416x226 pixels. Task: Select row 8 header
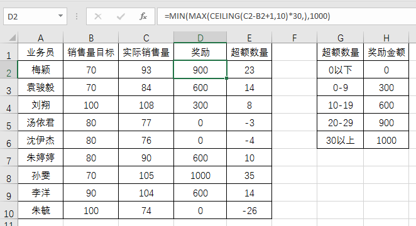[9, 175]
